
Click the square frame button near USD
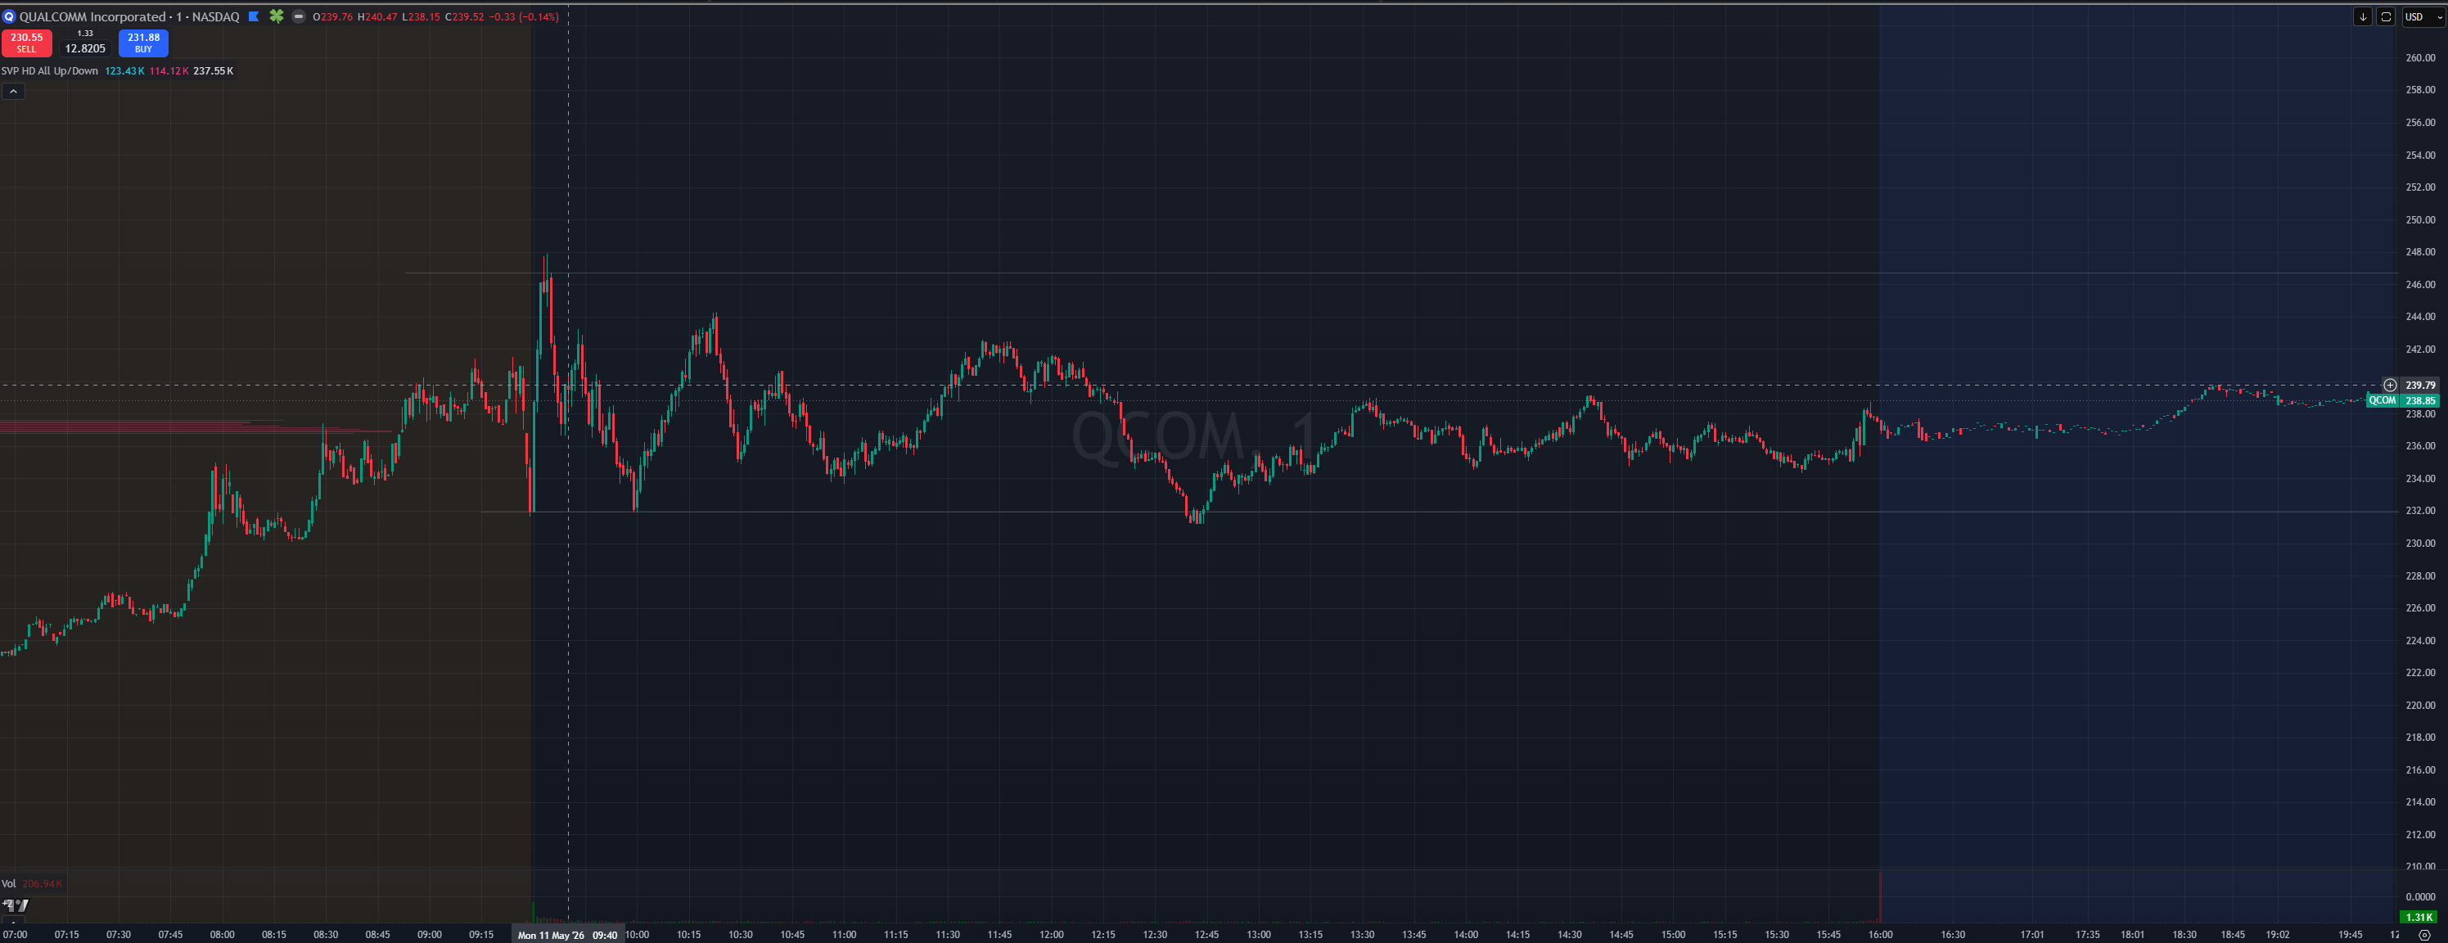(2385, 17)
